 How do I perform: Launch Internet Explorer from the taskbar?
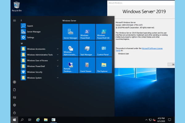coord(38,120)
